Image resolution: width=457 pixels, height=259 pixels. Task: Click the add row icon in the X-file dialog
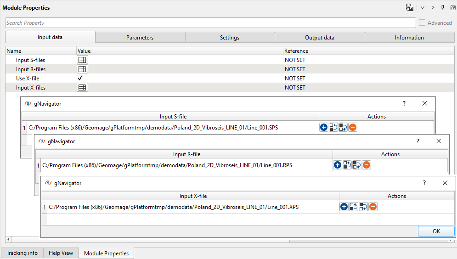click(x=344, y=207)
